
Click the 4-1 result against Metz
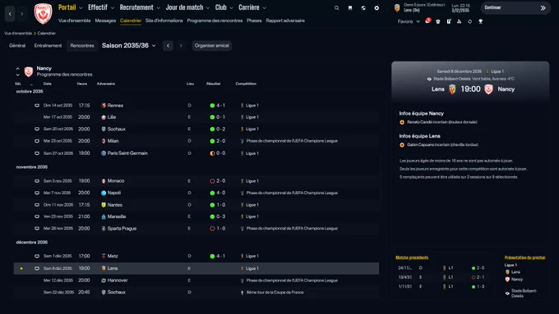[x=220, y=256]
